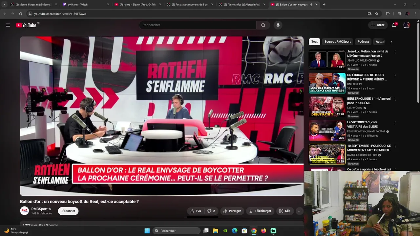420x236 pixels.
Task: Open Fédération Française de Football channel name
Action: pyautogui.click(x=366, y=131)
